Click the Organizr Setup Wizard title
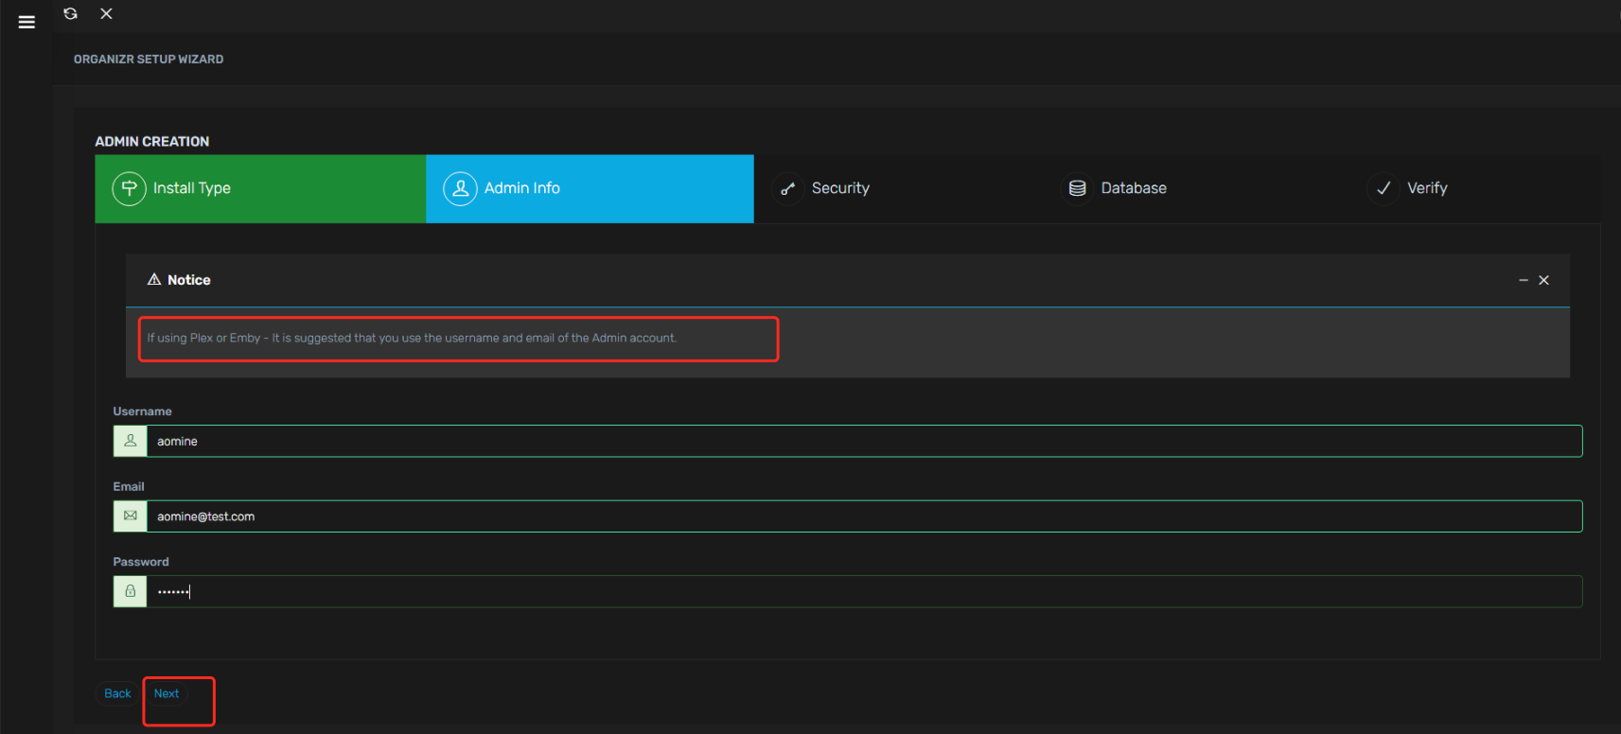 [x=149, y=59]
